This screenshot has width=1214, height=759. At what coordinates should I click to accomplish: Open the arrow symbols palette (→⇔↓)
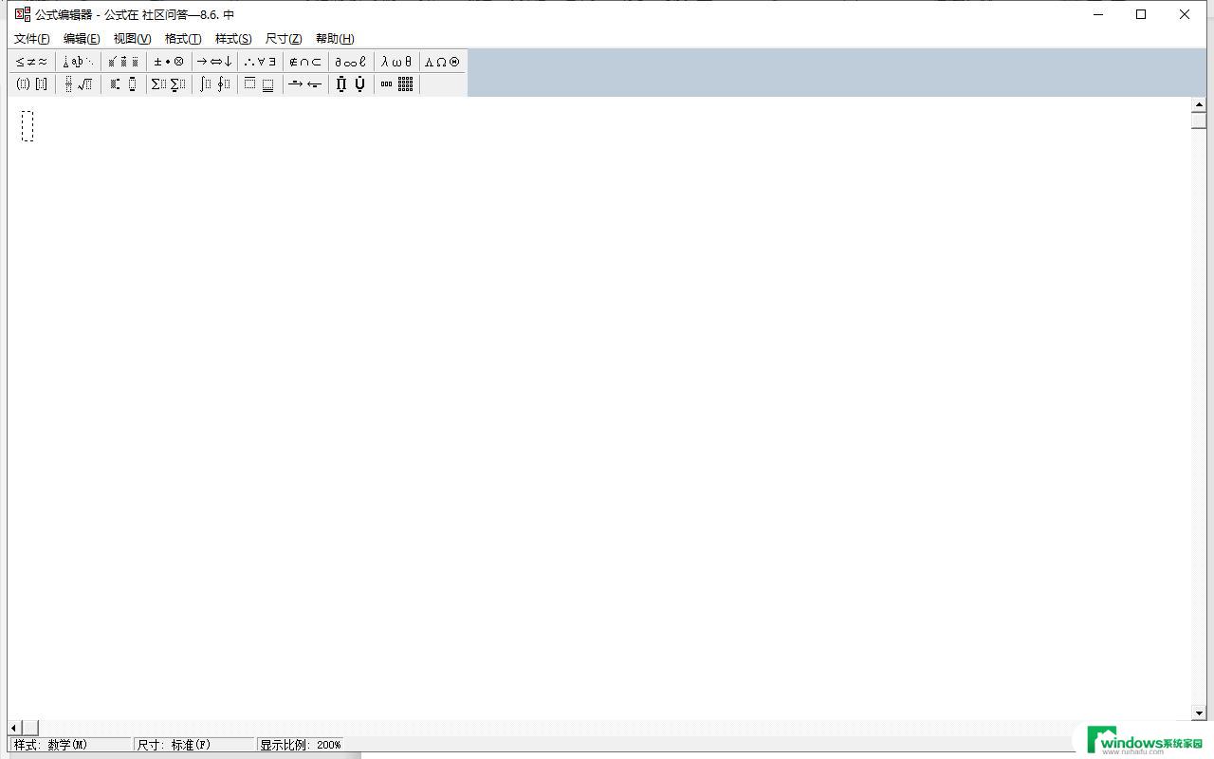[x=214, y=62]
